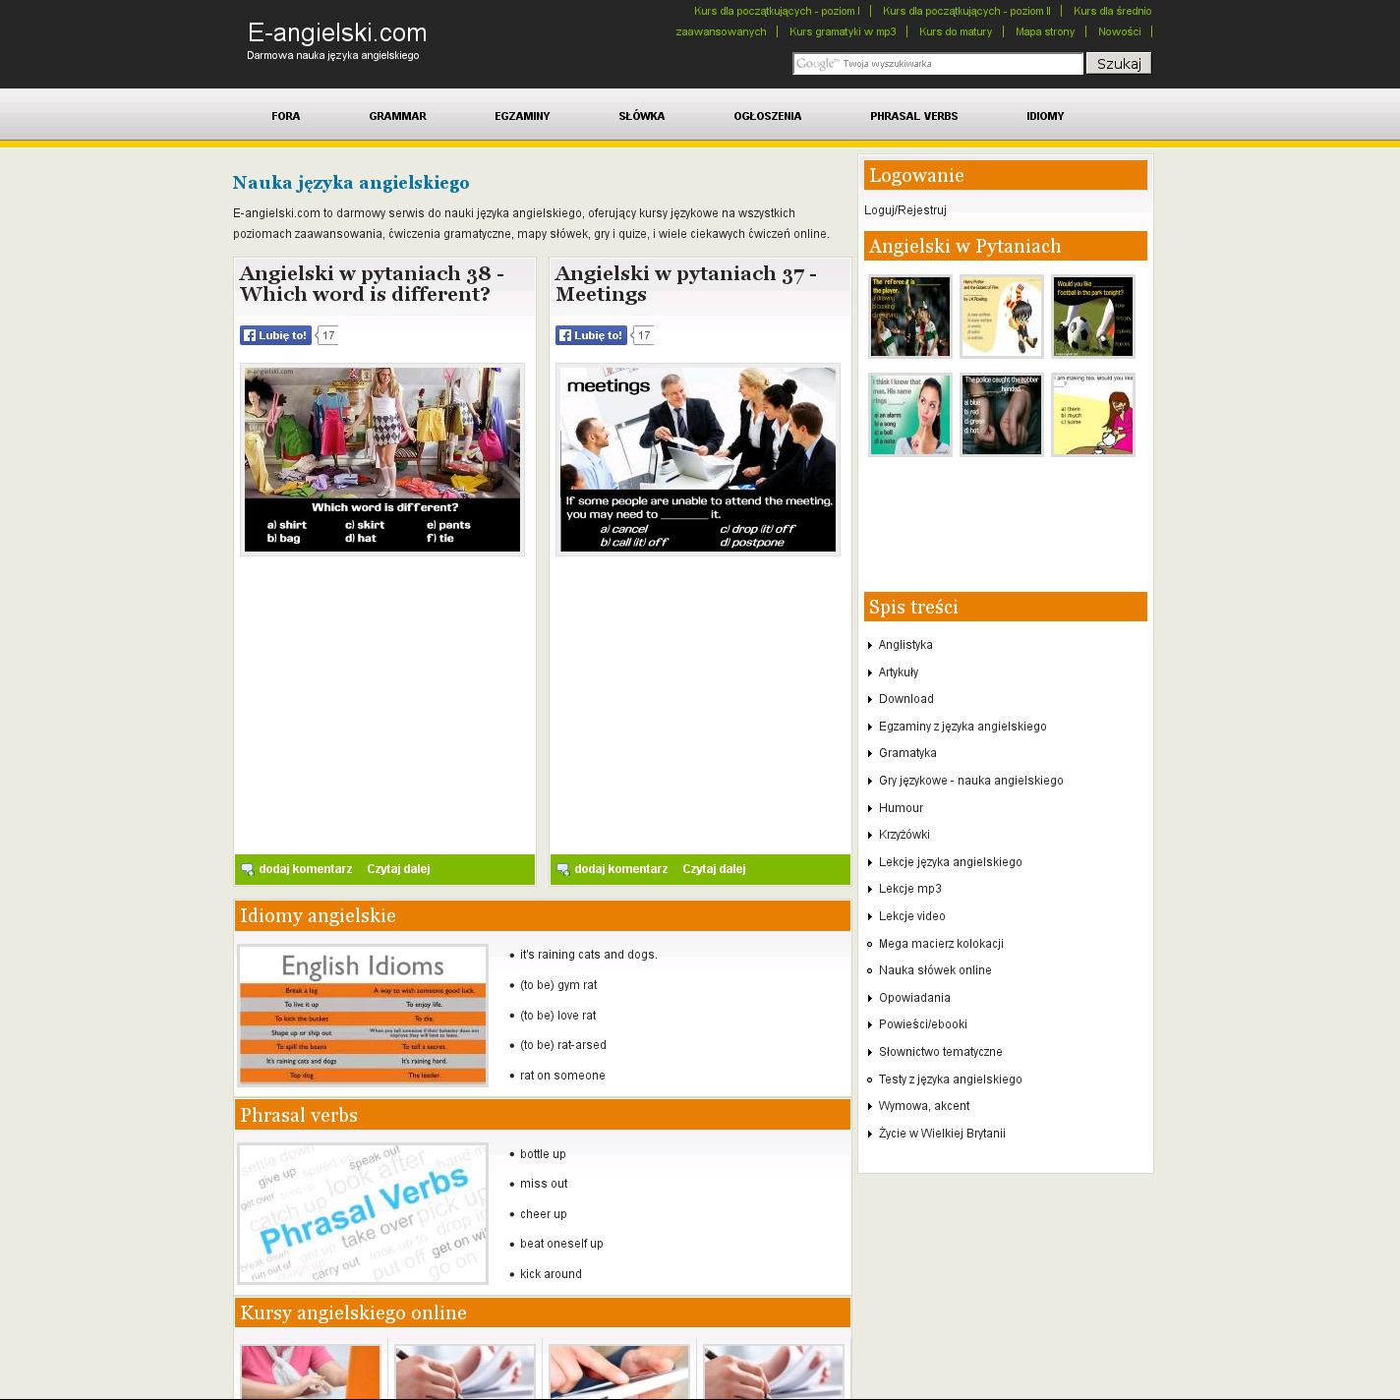1400x1400 pixels.
Task: Click the Facebook like button under Angielski w pytaniach 38
Action: (x=275, y=335)
